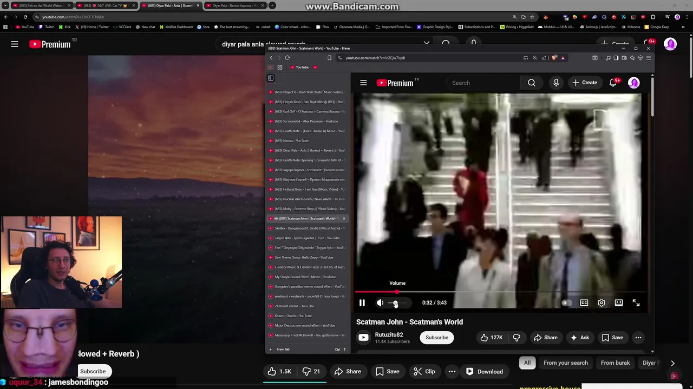Click the Brave address bar URL

point(375,58)
